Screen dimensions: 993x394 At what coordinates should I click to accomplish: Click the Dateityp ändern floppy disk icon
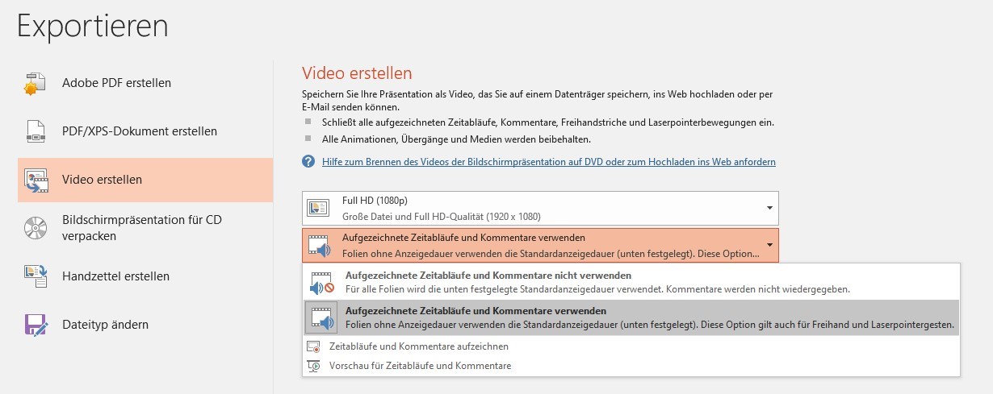tap(36, 325)
